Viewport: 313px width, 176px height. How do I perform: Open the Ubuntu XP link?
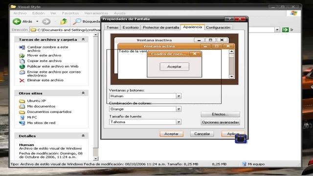(37, 101)
